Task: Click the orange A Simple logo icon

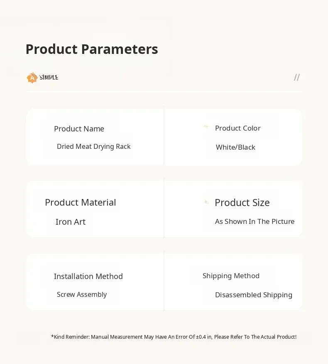Action: coord(32,78)
